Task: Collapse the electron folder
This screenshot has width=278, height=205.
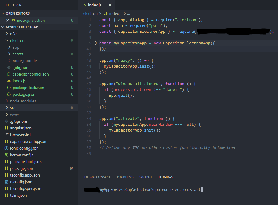Action: pyautogui.click(x=7, y=40)
